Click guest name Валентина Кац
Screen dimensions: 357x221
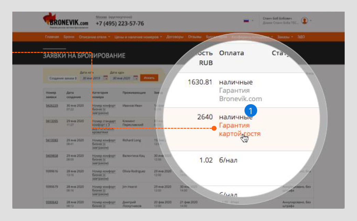point(134,156)
